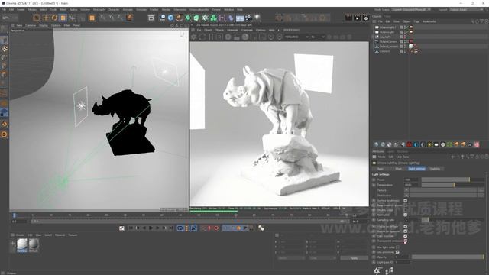489x275 pixels.
Task: Activate the Move tool
Action: pos(46,18)
